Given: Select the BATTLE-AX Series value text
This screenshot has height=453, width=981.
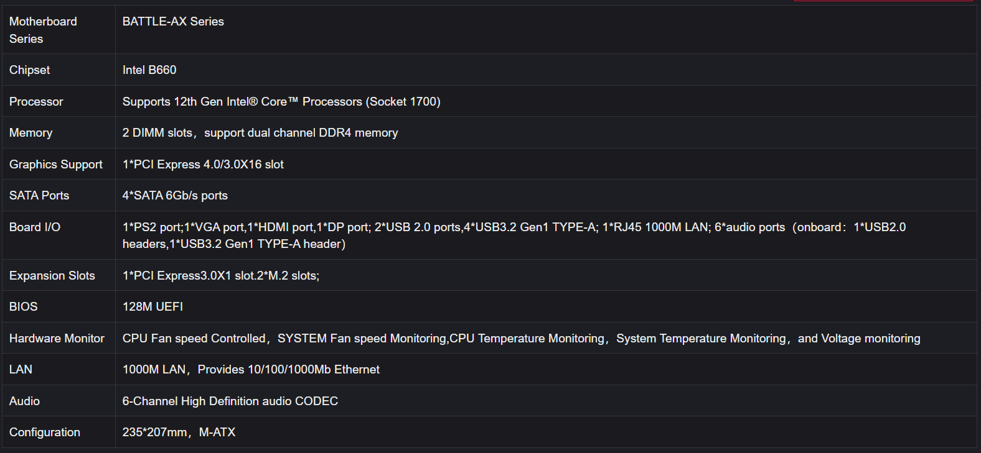Looking at the screenshot, I should pos(173,22).
